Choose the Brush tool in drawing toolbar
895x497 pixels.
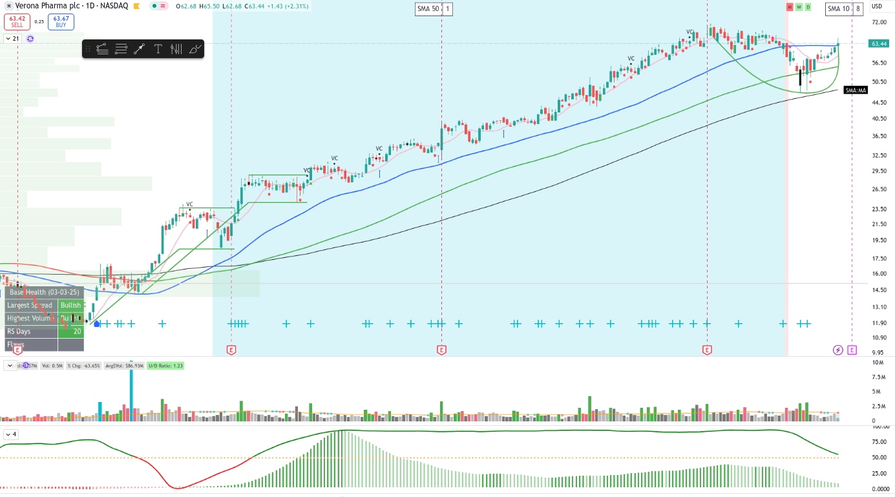click(x=195, y=48)
